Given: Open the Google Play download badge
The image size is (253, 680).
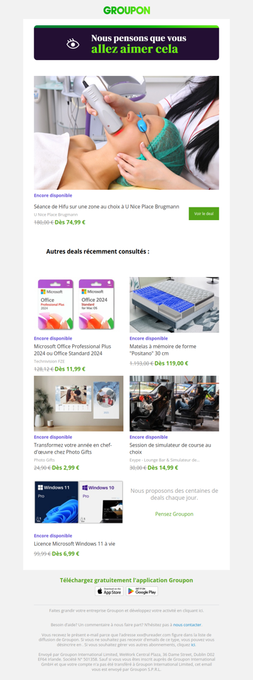Looking at the screenshot, I should point(142,591).
